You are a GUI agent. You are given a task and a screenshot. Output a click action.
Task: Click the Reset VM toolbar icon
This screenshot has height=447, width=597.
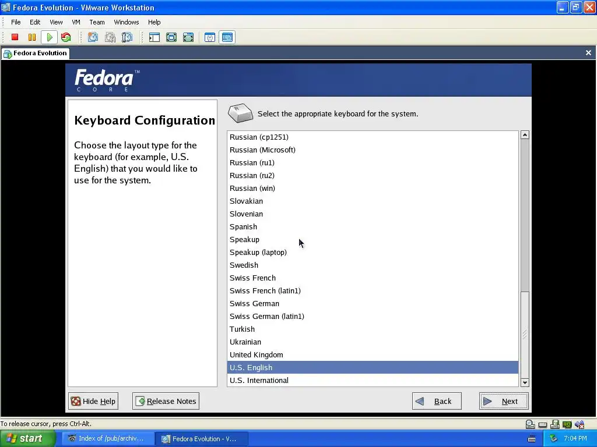click(x=66, y=37)
